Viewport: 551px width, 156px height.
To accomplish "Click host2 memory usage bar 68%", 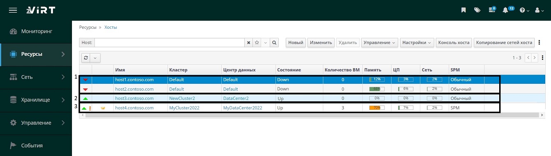I will coord(377,89).
